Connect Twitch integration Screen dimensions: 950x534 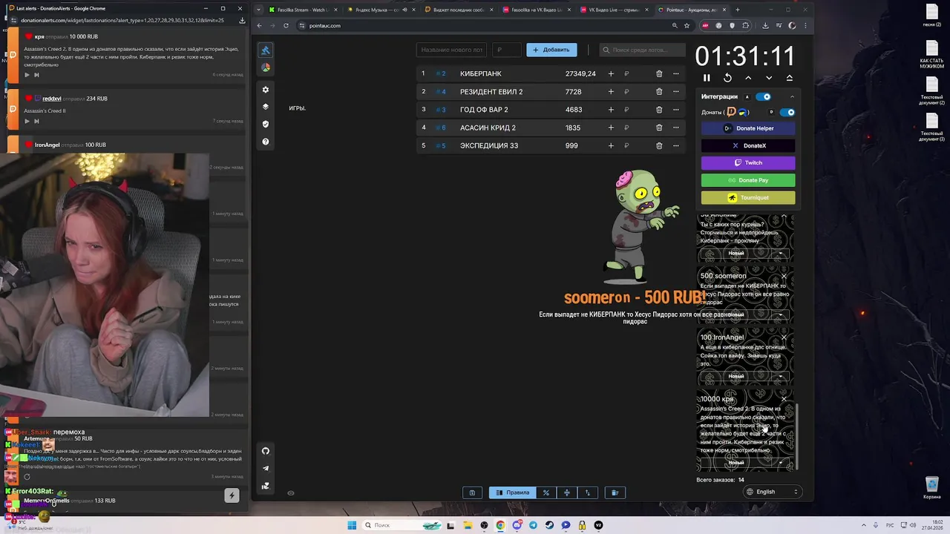coord(748,162)
